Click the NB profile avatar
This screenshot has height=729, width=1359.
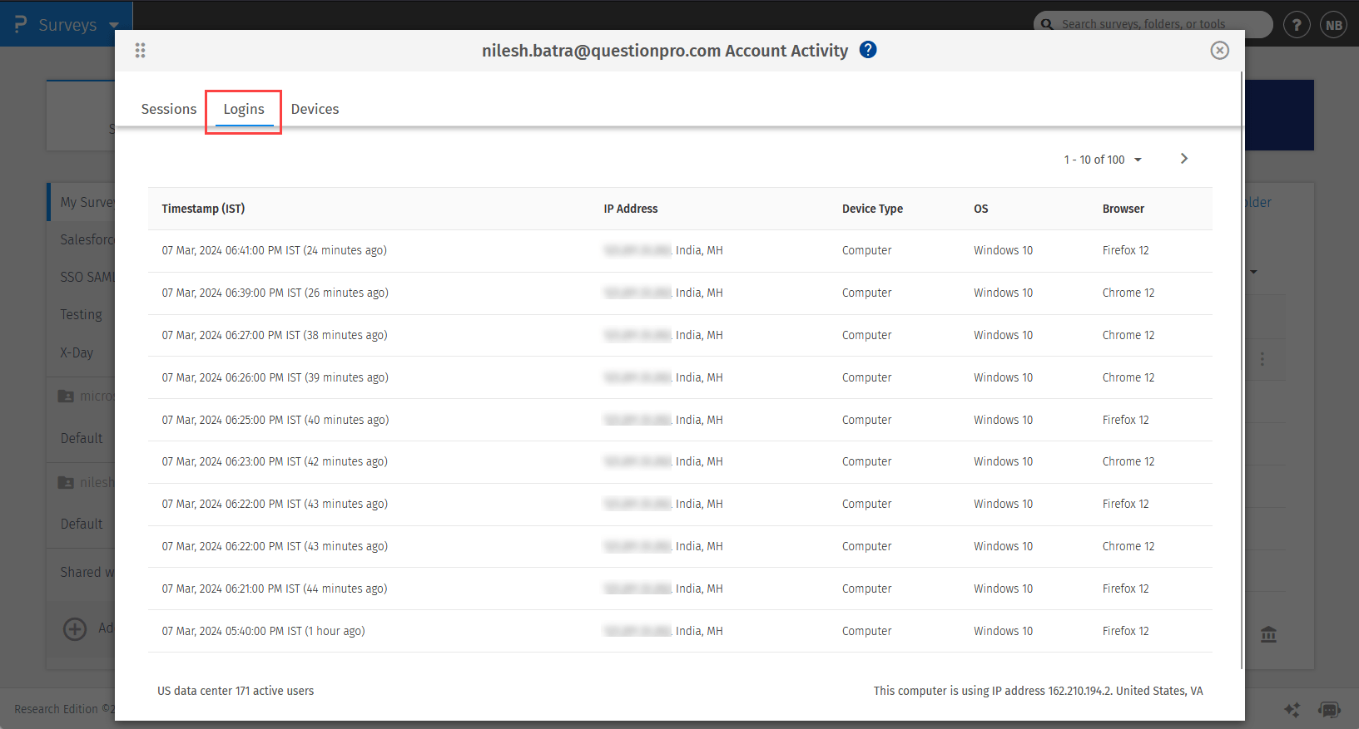coord(1333,25)
